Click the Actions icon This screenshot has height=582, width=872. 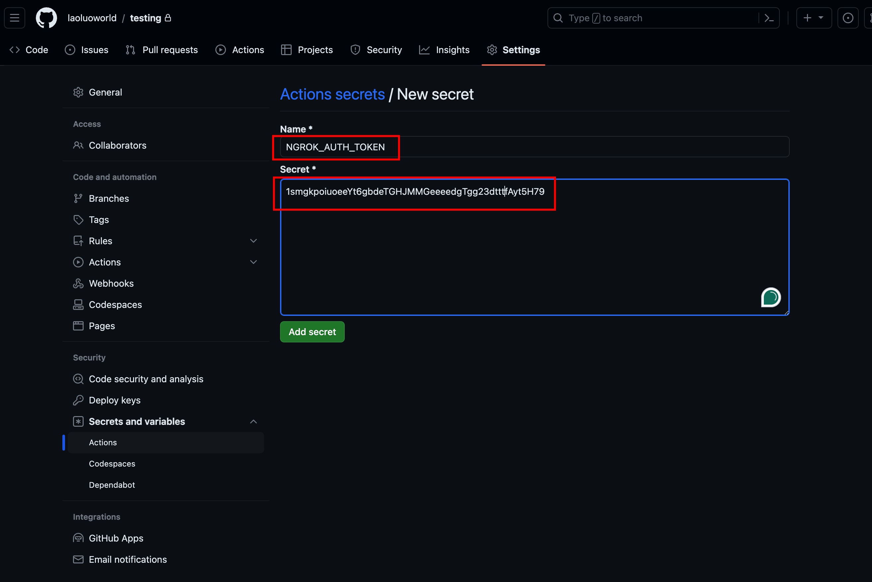[77, 262]
